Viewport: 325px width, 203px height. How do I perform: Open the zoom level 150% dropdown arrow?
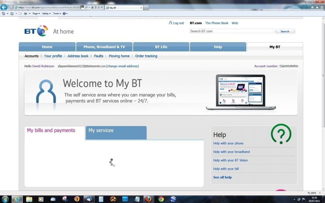320,193
